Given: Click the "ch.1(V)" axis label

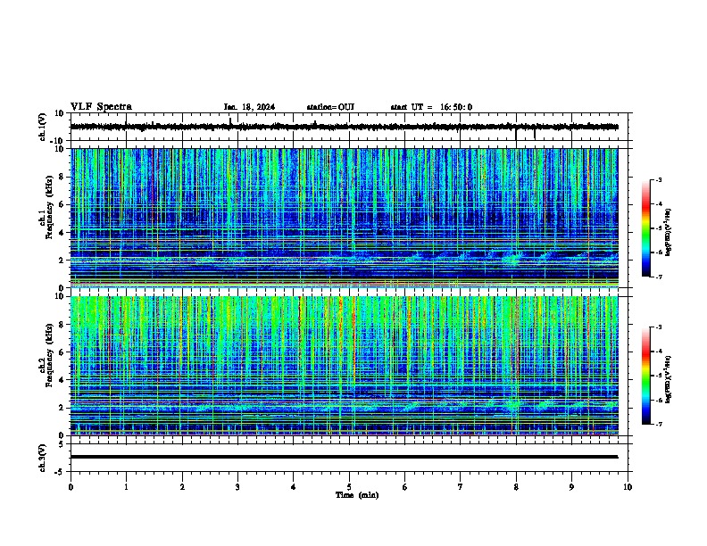Looking at the screenshot, I should pos(43,127).
